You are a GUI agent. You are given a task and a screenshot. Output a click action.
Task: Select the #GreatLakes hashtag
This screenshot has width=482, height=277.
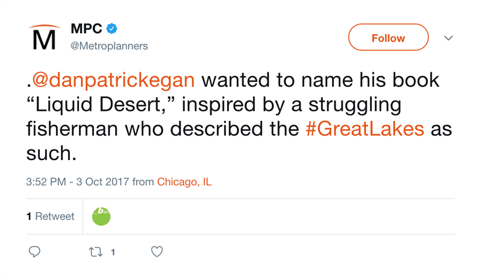365,129
